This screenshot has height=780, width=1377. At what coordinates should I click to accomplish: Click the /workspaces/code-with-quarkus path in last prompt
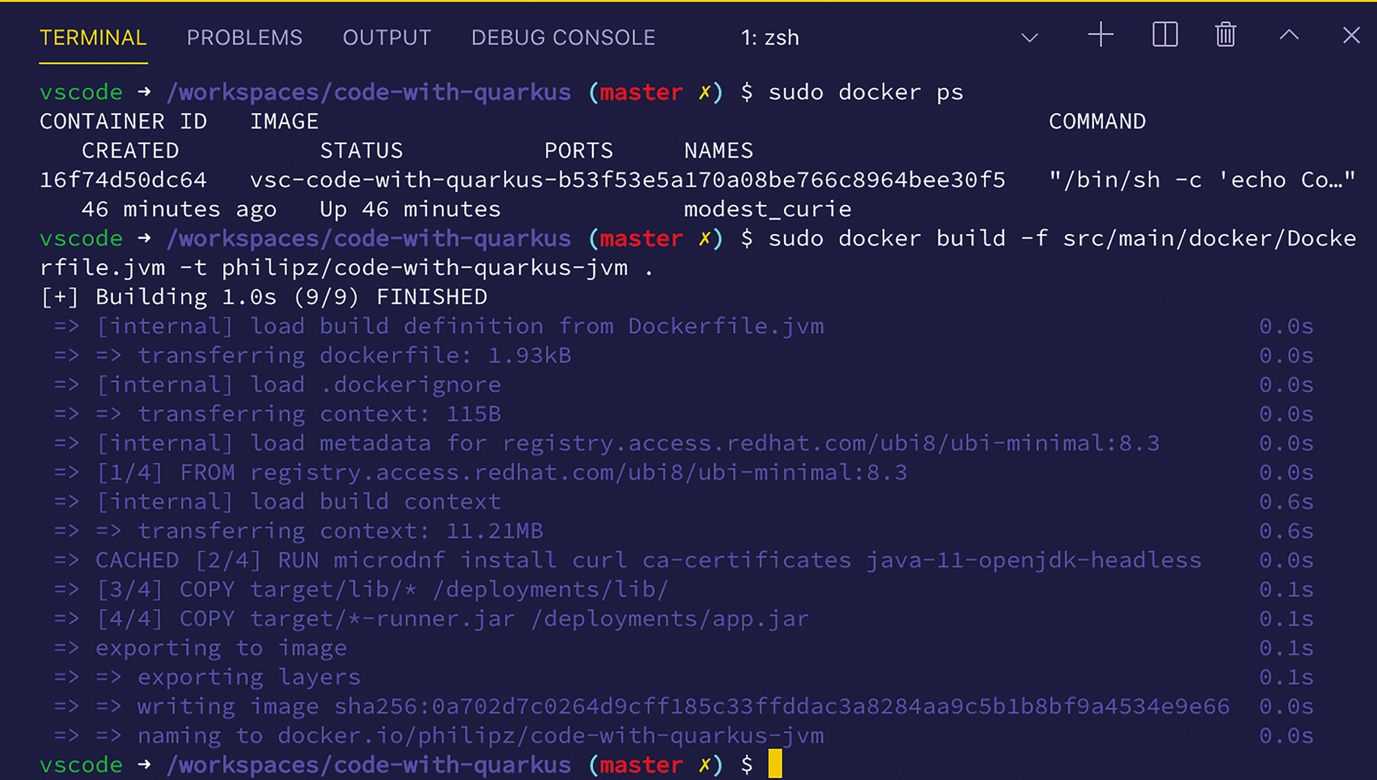369,765
